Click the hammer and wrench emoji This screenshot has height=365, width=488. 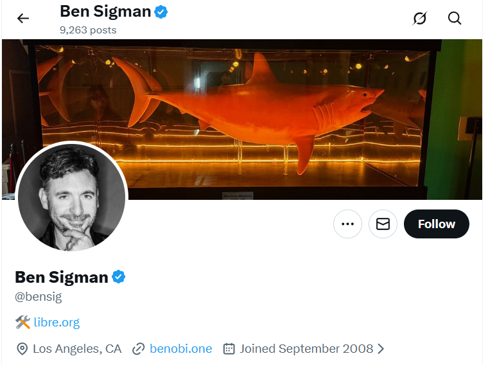(22, 323)
